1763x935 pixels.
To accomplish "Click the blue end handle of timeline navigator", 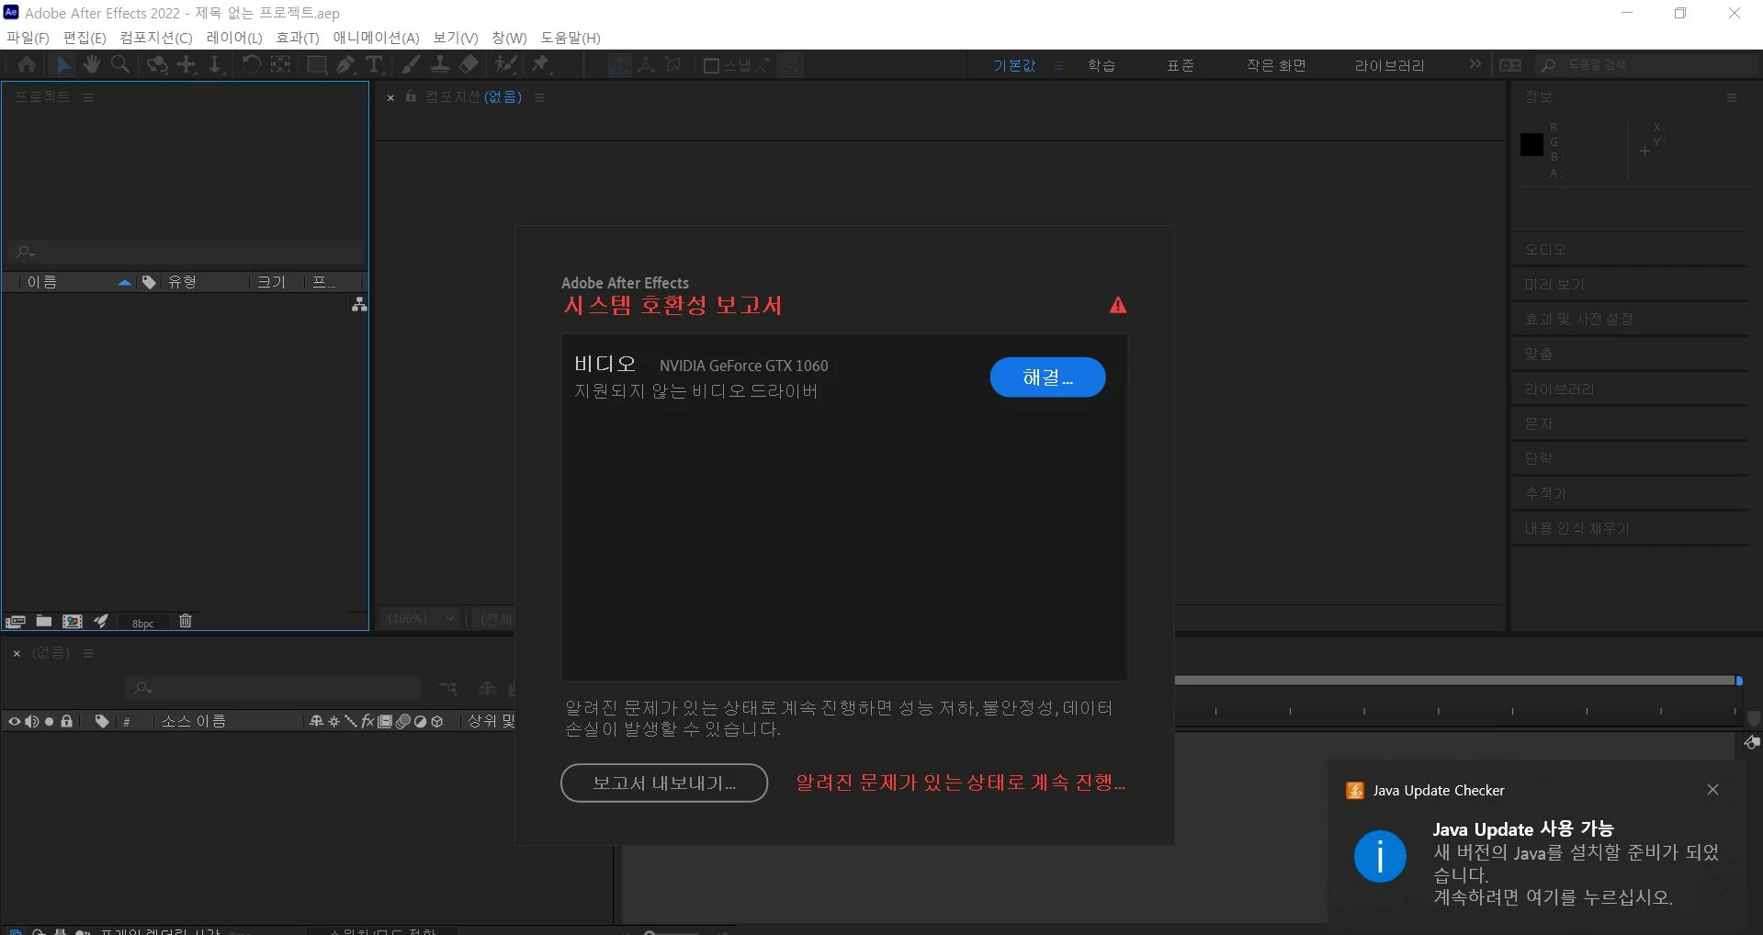I will (x=1739, y=681).
